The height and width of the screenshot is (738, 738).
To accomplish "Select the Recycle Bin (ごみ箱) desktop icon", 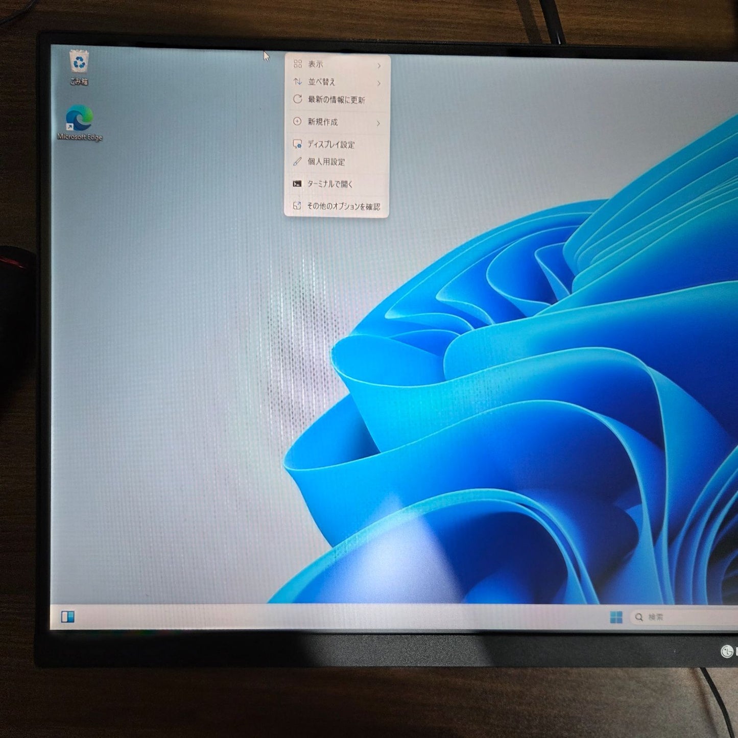I will coord(79,67).
